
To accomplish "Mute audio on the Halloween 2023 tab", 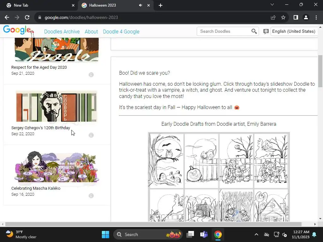I will (x=140, y=5).
